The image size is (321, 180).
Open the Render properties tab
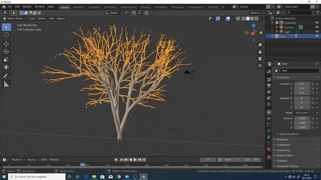click(x=269, y=79)
